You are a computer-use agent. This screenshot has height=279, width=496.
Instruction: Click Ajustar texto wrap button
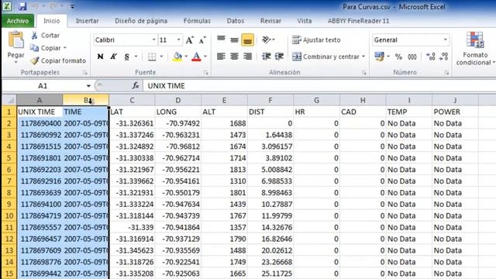point(316,40)
